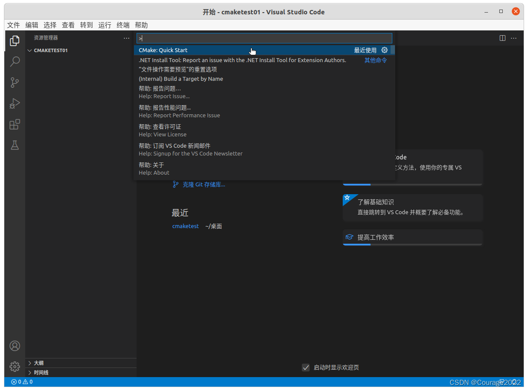Click the split editor icon
The height and width of the screenshot is (391, 528).
(x=502, y=38)
